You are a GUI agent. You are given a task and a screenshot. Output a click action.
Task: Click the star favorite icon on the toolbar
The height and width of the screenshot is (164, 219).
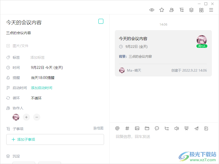(x=162, y=10)
